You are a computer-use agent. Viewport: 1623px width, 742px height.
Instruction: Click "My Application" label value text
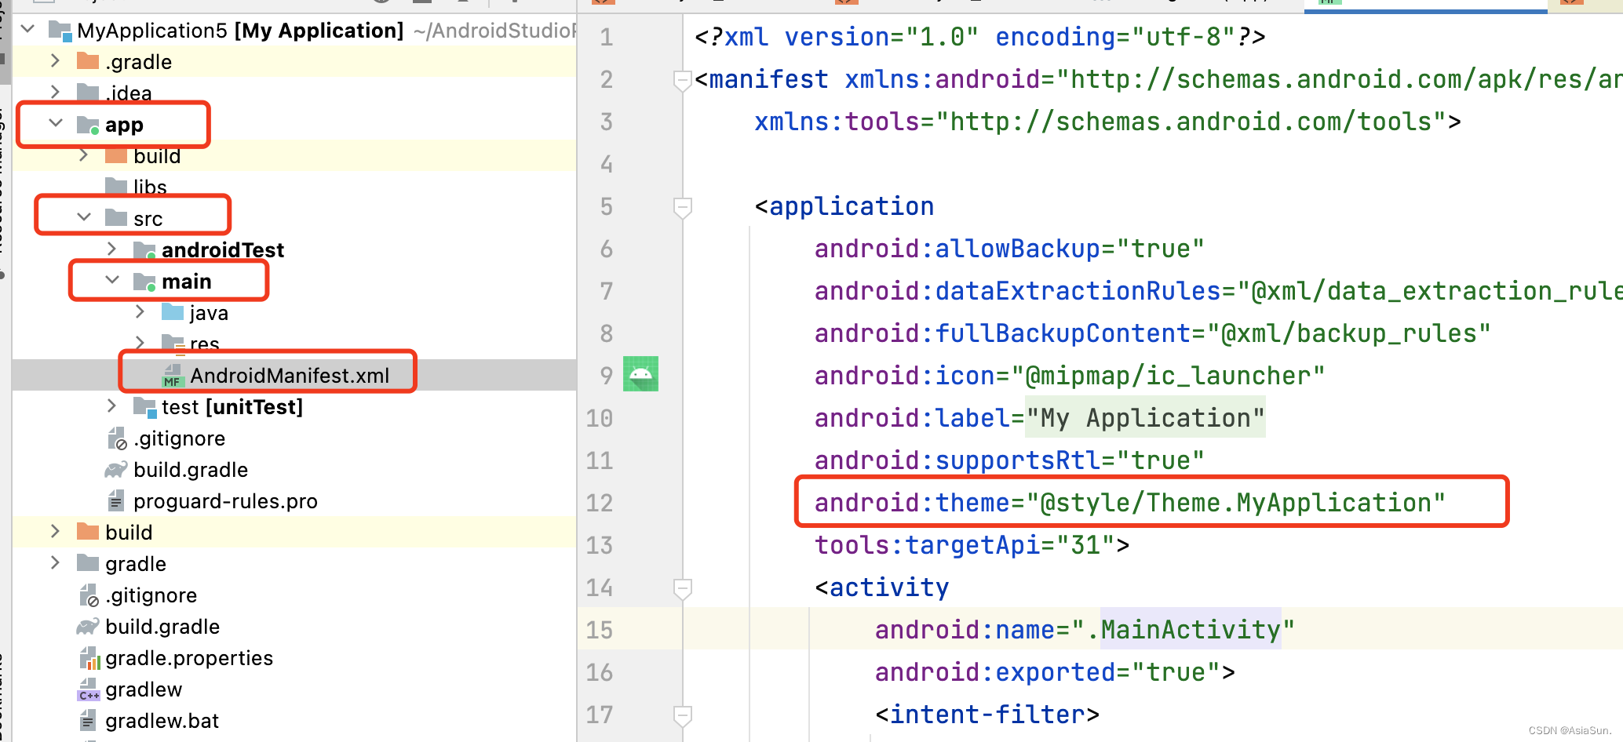(1145, 418)
